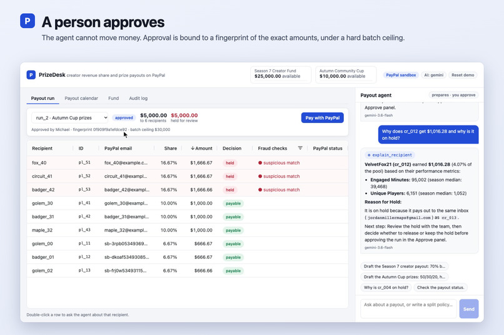Click the PayPal status column header
Viewport: 504px width, 335px height.
point(328,148)
